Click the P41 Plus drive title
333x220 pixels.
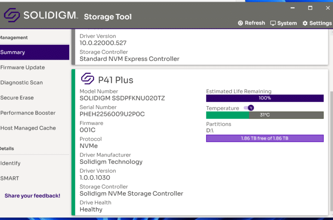point(116,80)
